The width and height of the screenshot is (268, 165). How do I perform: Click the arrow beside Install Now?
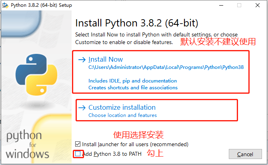point(82,60)
